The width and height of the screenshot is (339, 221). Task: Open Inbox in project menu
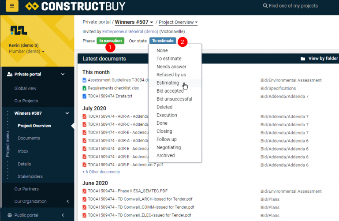click(23, 151)
